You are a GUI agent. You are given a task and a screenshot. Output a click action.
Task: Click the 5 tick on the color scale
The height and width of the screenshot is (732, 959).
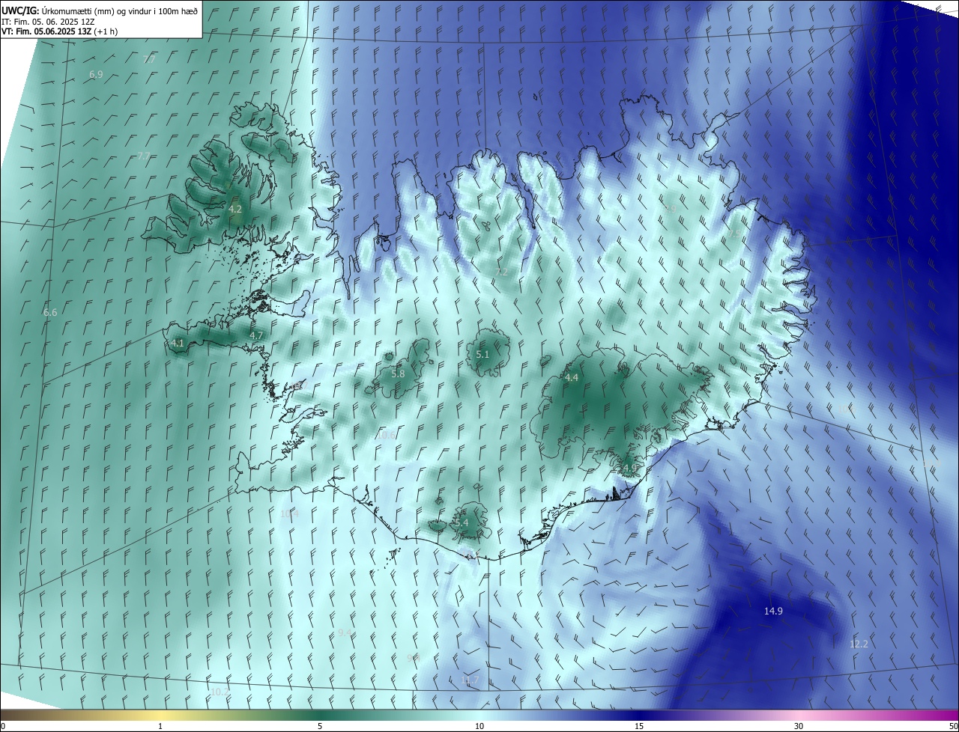[320, 726]
